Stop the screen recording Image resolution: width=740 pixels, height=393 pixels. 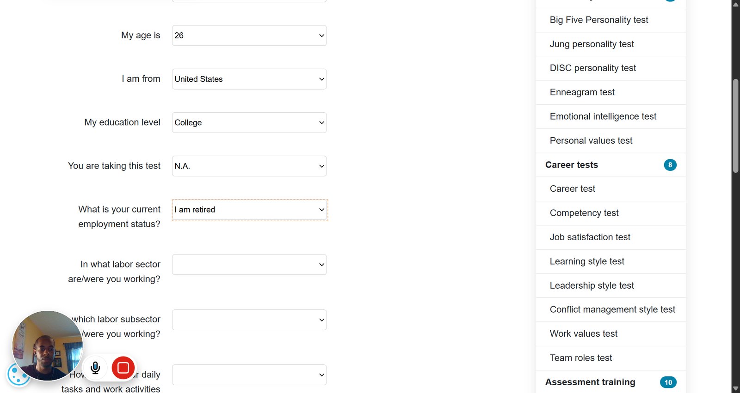tap(123, 368)
